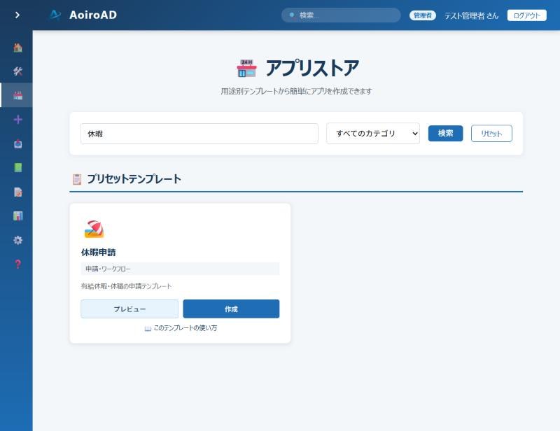
Task: Click the beach umbrella icon on 休暇申請 card
Action: pyautogui.click(x=94, y=229)
